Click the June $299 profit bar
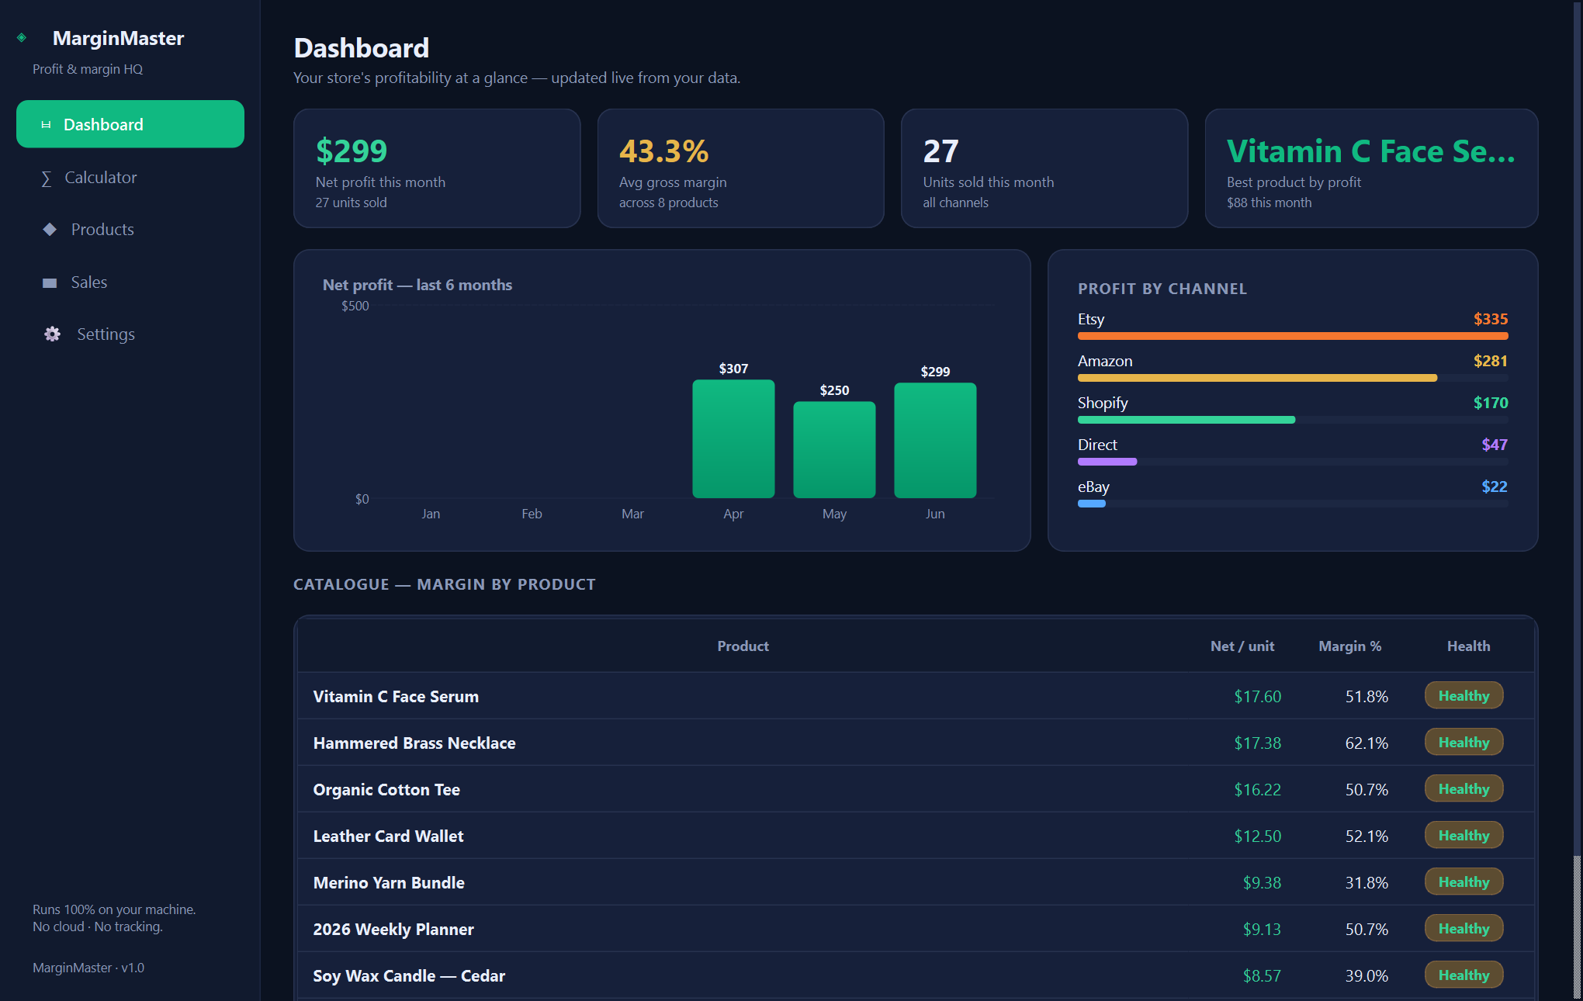1583x1001 pixels. click(x=935, y=440)
